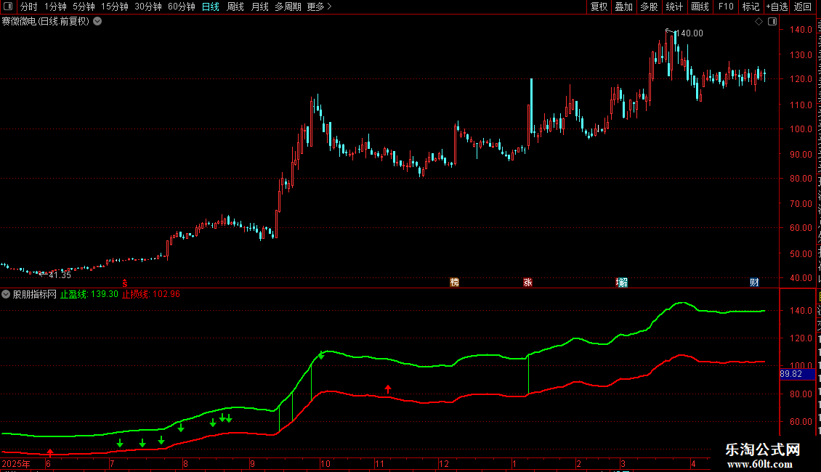Open 多股 multi-stock view
The image size is (821, 472).
tap(649, 7)
